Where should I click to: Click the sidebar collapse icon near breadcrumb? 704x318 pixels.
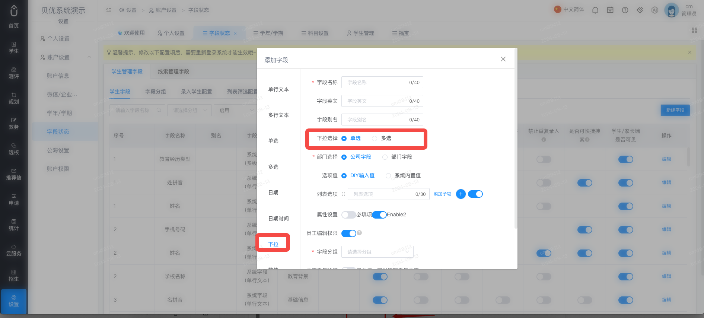109,10
